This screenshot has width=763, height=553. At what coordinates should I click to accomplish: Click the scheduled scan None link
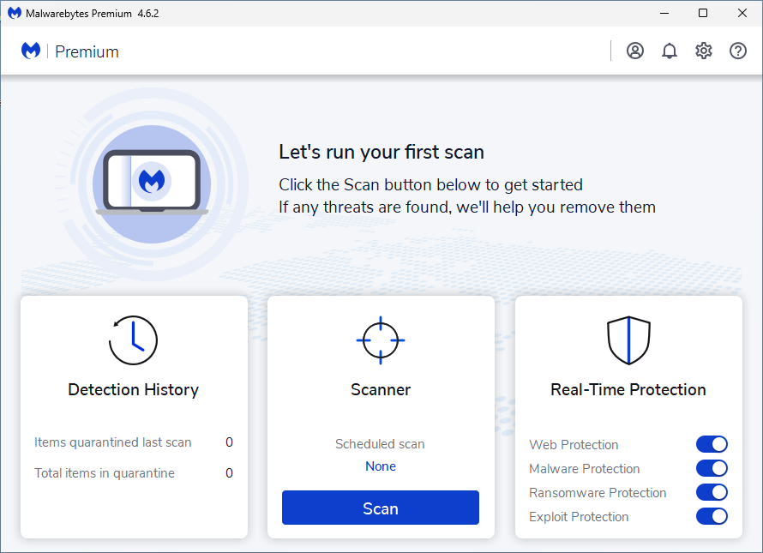click(381, 466)
